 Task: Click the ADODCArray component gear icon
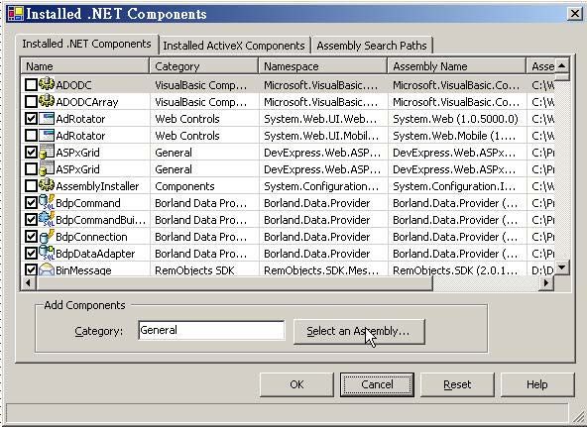click(x=47, y=101)
